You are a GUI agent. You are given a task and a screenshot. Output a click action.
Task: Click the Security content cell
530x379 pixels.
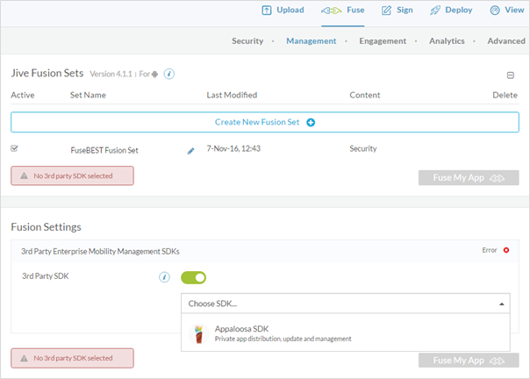(363, 149)
